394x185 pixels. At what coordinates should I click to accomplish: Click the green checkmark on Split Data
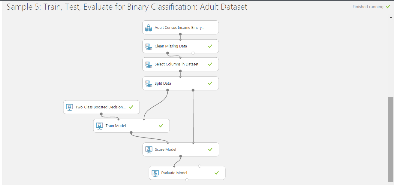[x=210, y=83]
